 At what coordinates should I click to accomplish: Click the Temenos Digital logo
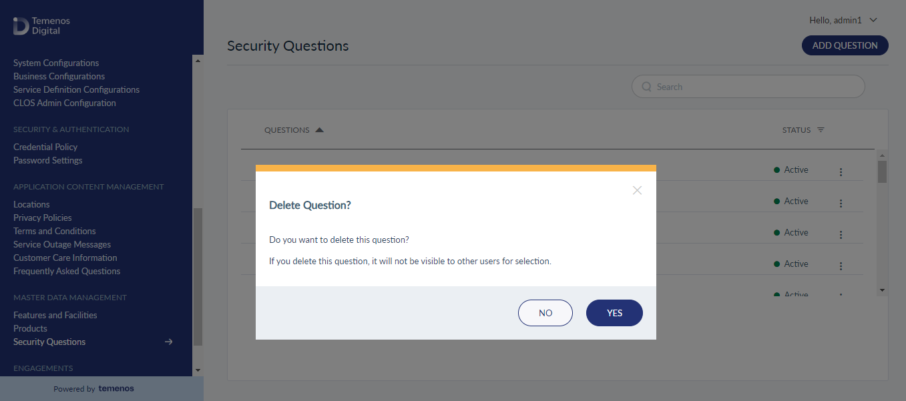click(41, 26)
